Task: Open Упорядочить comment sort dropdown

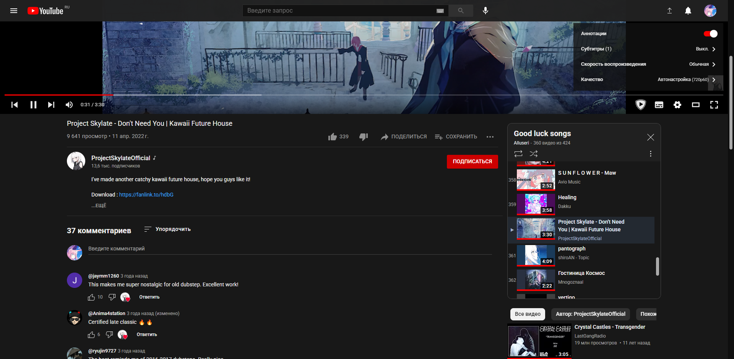Action: (x=167, y=229)
